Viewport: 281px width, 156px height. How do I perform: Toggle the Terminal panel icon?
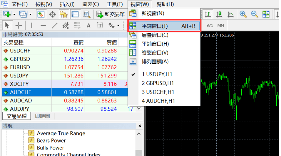[x=75, y=14]
